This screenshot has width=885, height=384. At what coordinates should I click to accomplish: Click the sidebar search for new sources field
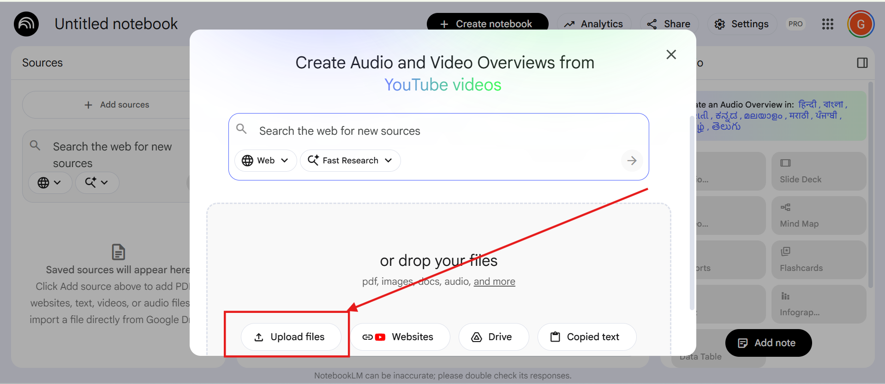[x=112, y=155]
